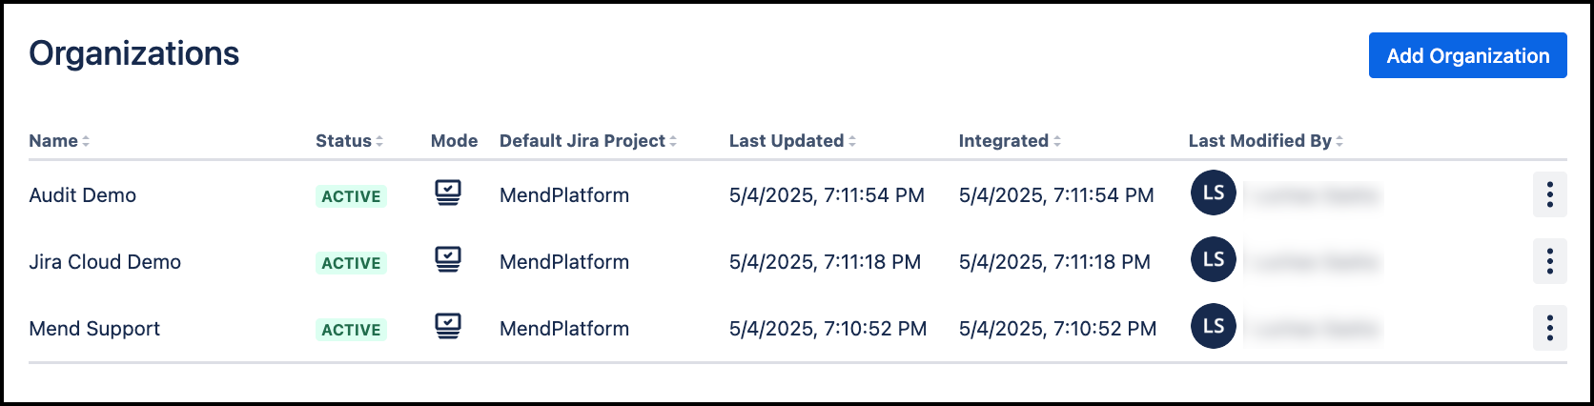Click the mode icon for Audit Demo
Viewport: 1594px width, 406px height.
pyautogui.click(x=448, y=193)
